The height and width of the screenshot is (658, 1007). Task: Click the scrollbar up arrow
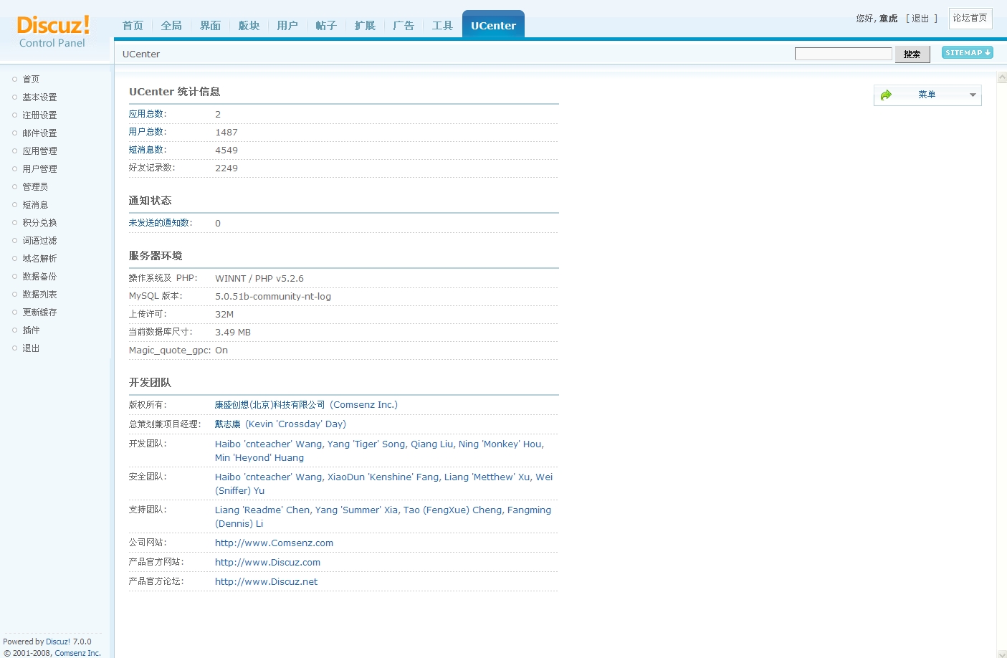1002,77
